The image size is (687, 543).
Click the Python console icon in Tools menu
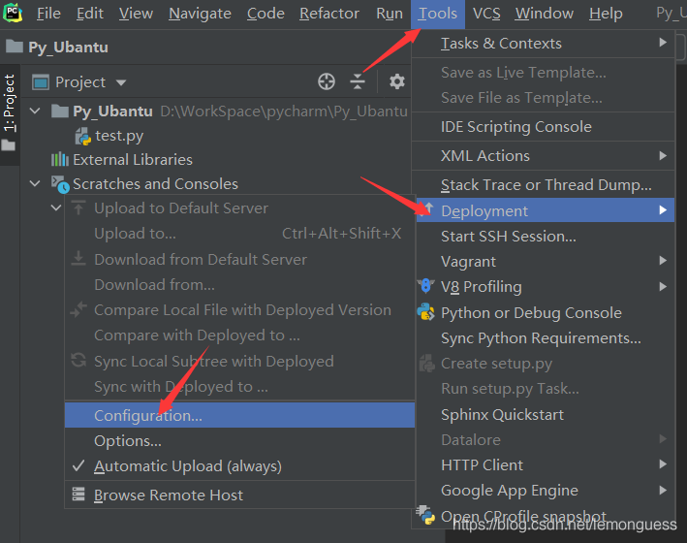pyautogui.click(x=425, y=312)
